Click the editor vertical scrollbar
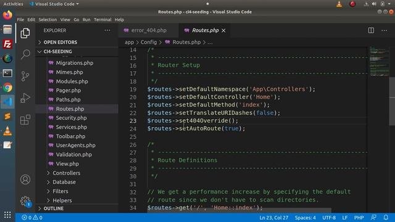Image resolution: width=395 pixels, height=222 pixels. [393, 101]
